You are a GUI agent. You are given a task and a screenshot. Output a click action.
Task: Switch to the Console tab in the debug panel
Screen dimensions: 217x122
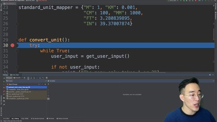pos(17,78)
